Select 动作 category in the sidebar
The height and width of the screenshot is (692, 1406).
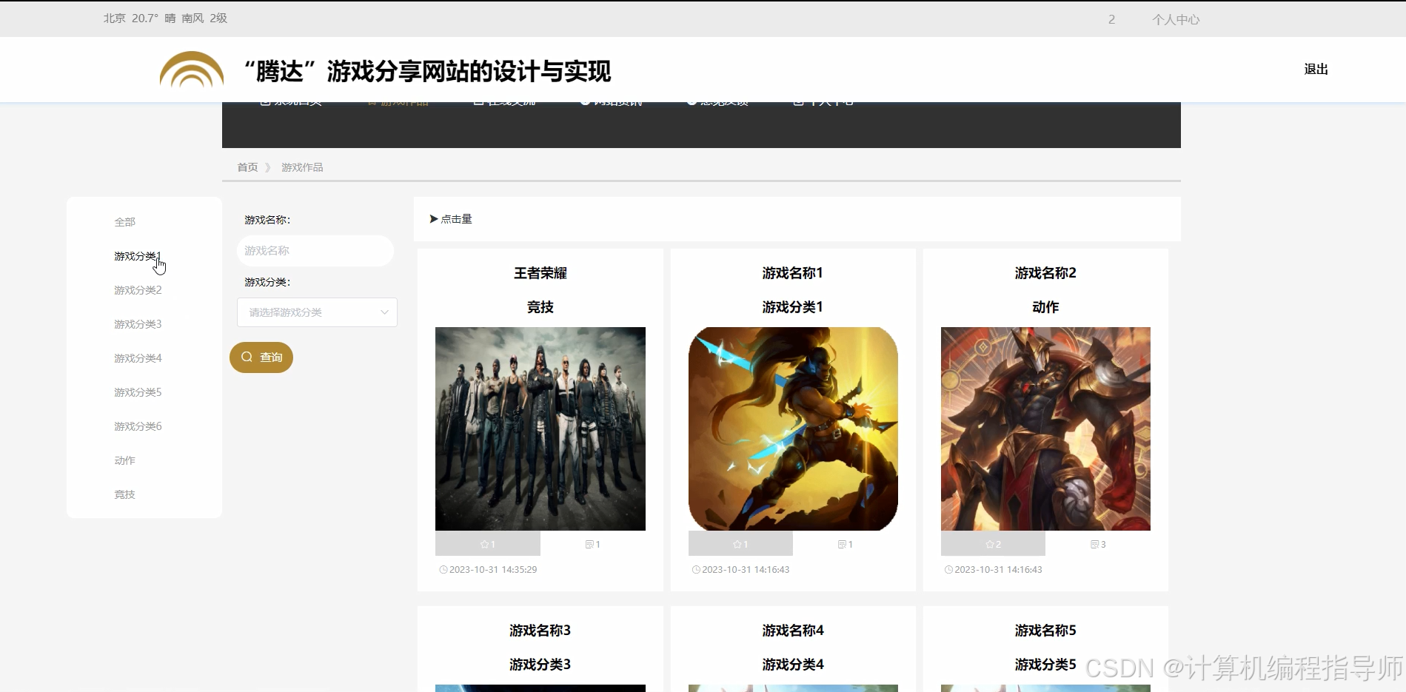point(124,460)
